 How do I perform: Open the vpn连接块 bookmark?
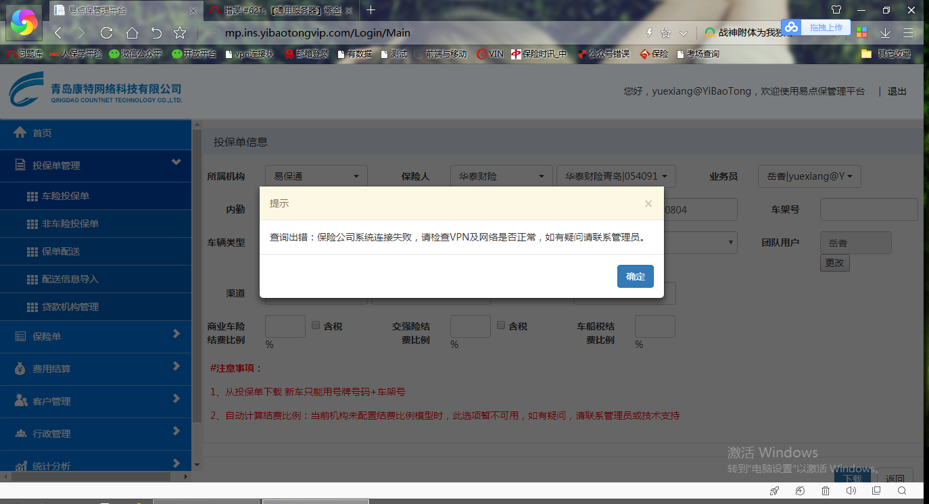point(249,54)
